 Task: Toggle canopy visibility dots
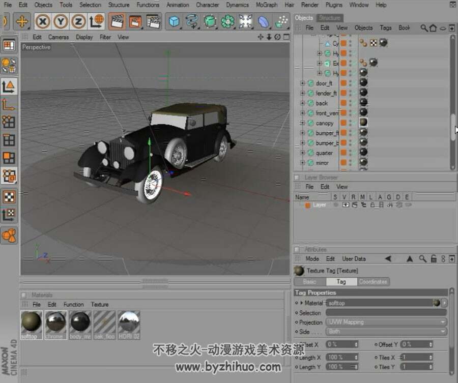(350, 123)
